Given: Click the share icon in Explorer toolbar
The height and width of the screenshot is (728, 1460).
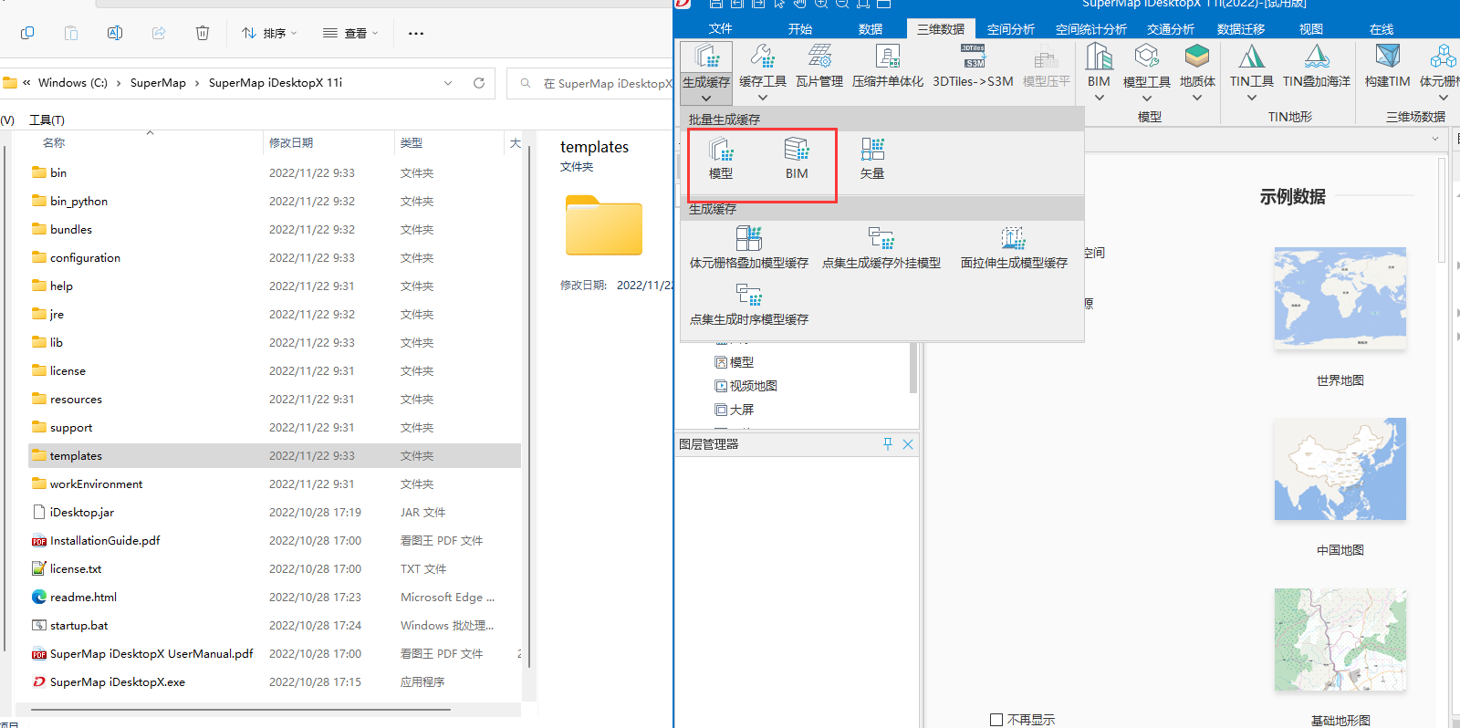Looking at the screenshot, I should [x=159, y=33].
